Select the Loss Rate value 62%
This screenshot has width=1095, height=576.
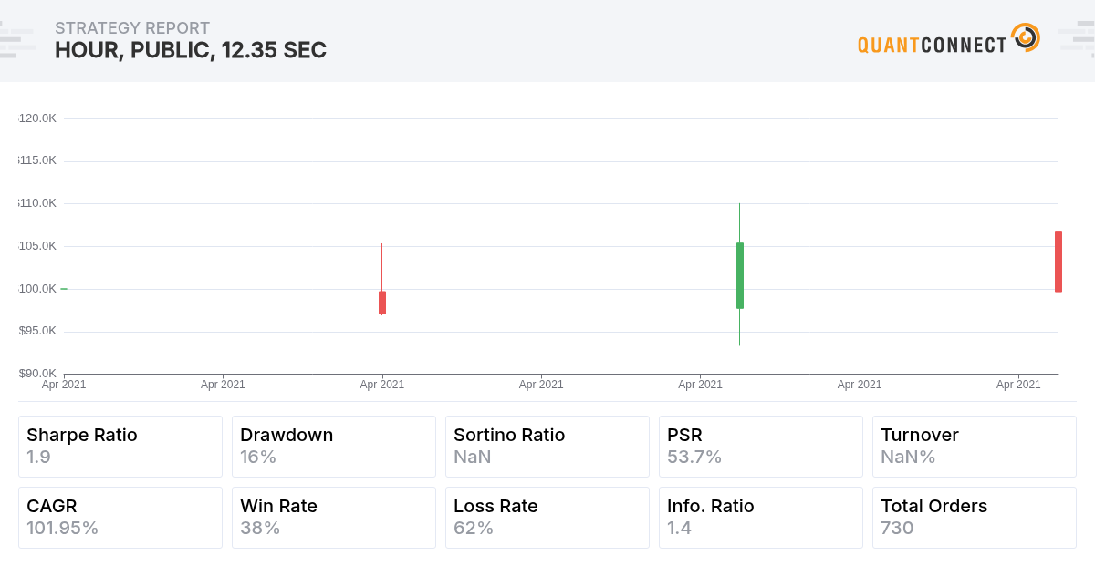(x=474, y=528)
